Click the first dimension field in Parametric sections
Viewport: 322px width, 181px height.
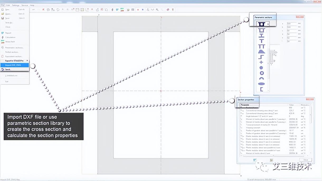pyautogui.click(x=291, y=23)
